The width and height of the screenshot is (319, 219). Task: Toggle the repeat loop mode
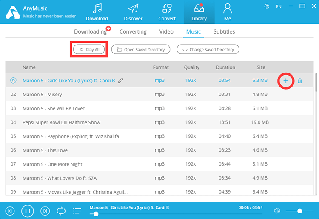point(61,211)
